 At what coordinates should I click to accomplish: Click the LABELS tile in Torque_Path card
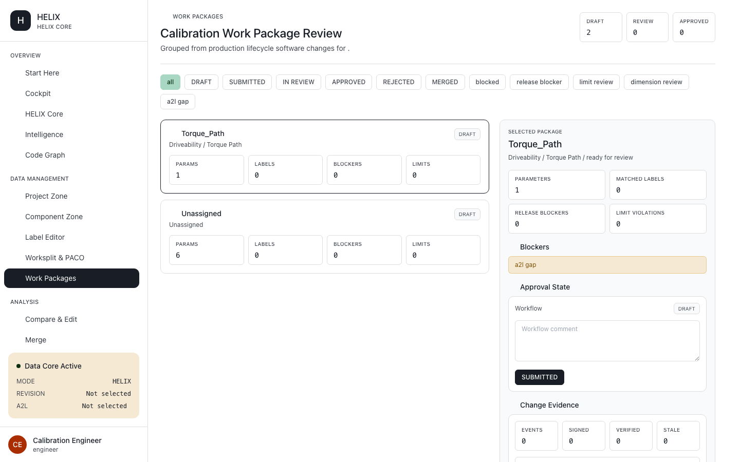point(285,170)
